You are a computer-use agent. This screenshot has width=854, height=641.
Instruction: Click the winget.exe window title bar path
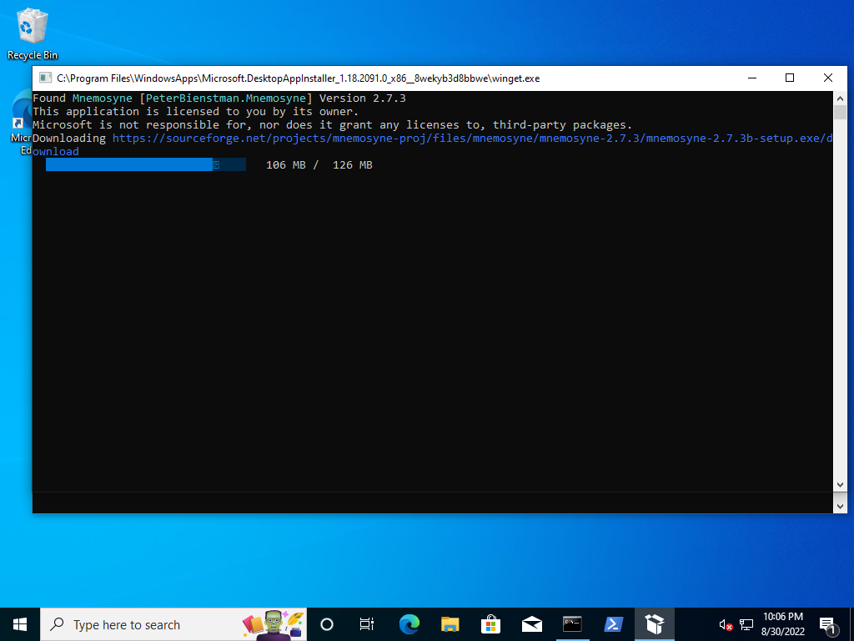298,78
